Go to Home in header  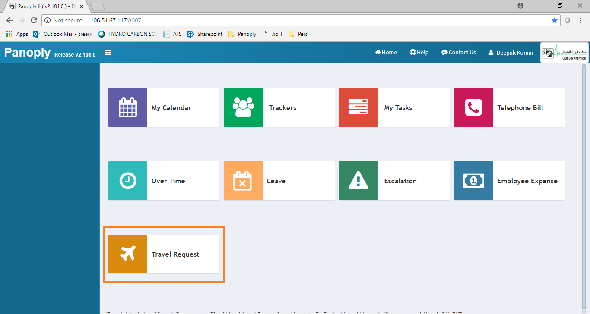tap(386, 53)
